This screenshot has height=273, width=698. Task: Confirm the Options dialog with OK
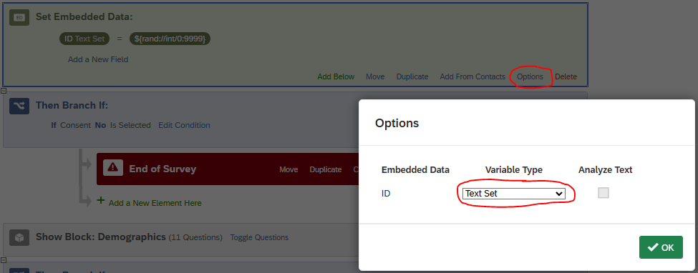[661, 247]
